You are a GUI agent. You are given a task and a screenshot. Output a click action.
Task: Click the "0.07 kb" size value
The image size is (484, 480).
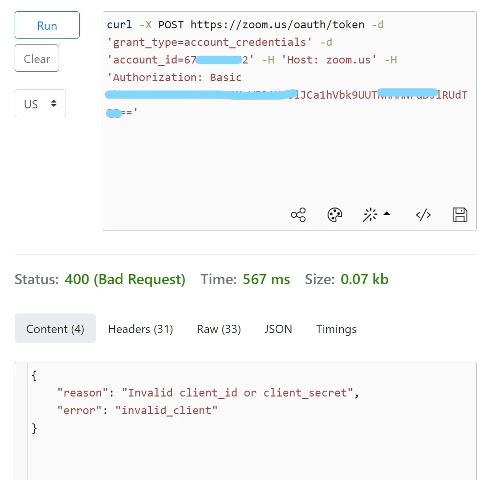[x=365, y=279]
